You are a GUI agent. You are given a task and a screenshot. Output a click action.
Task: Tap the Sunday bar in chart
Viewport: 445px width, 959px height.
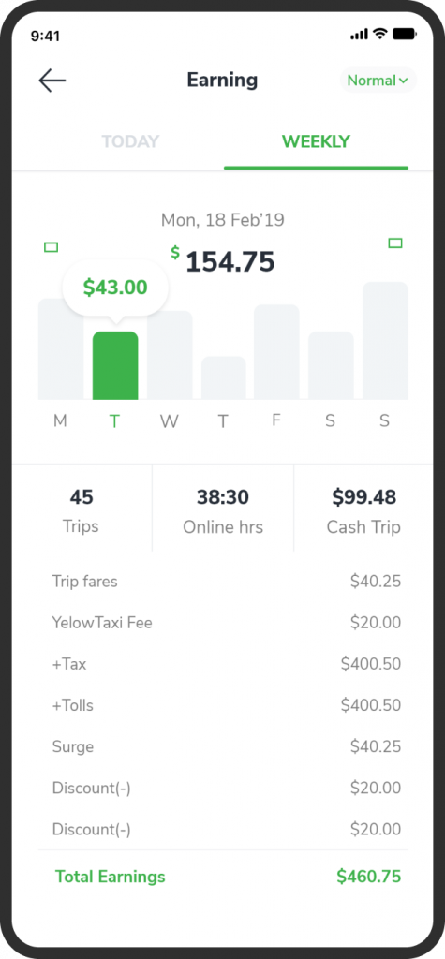click(x=385, y=341)
